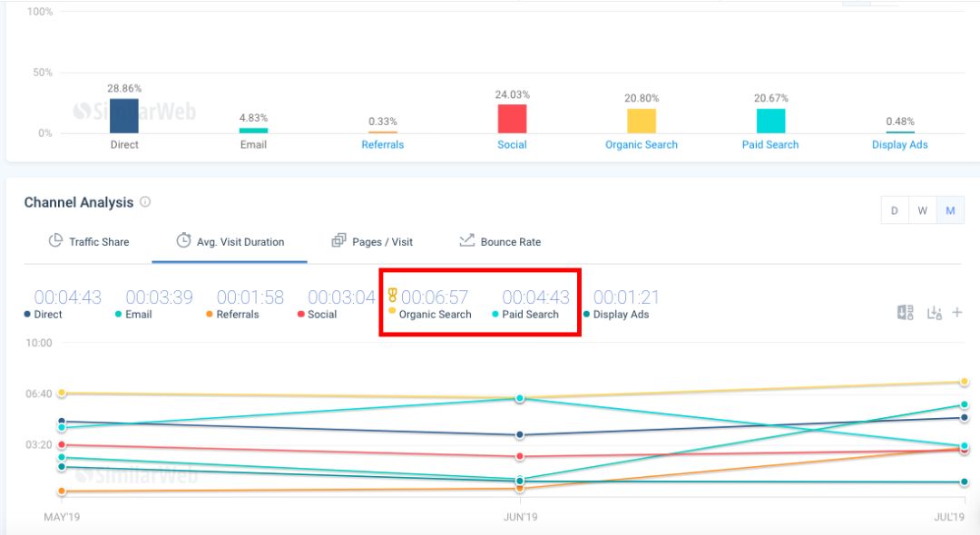980x535 pixels.
Task: Click the Channel Analysis heading
Action: point(79,202)
